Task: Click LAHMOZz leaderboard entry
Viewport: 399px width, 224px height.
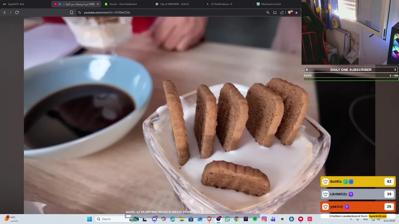Action: point(358,194)
